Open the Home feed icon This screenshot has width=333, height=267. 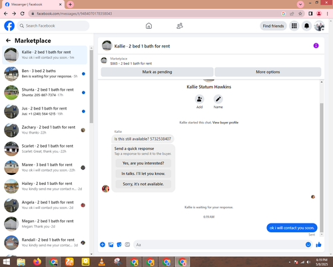tap(149, 26)
